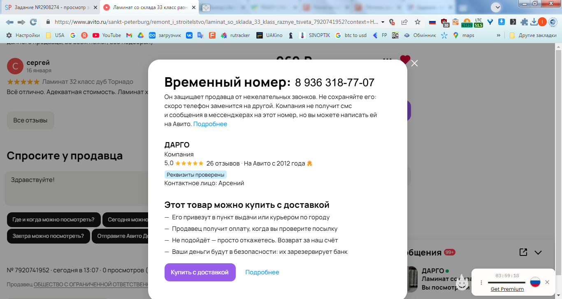Open the Russian flag VPN extension
This screenshot has height=299, width=562.
point(432,22)
